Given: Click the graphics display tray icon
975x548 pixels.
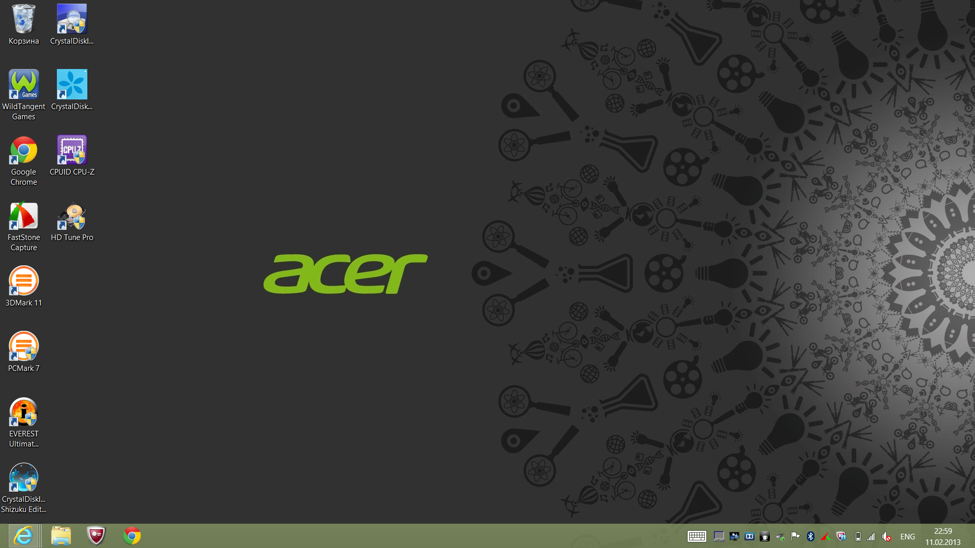Looking at the screenshot, I should click(734, 536).
